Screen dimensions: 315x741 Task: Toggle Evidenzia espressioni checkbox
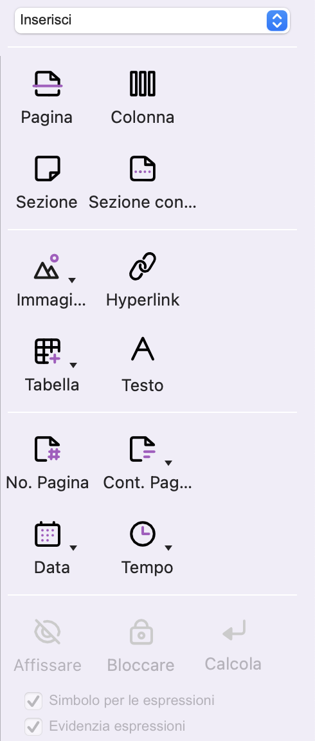33,726
